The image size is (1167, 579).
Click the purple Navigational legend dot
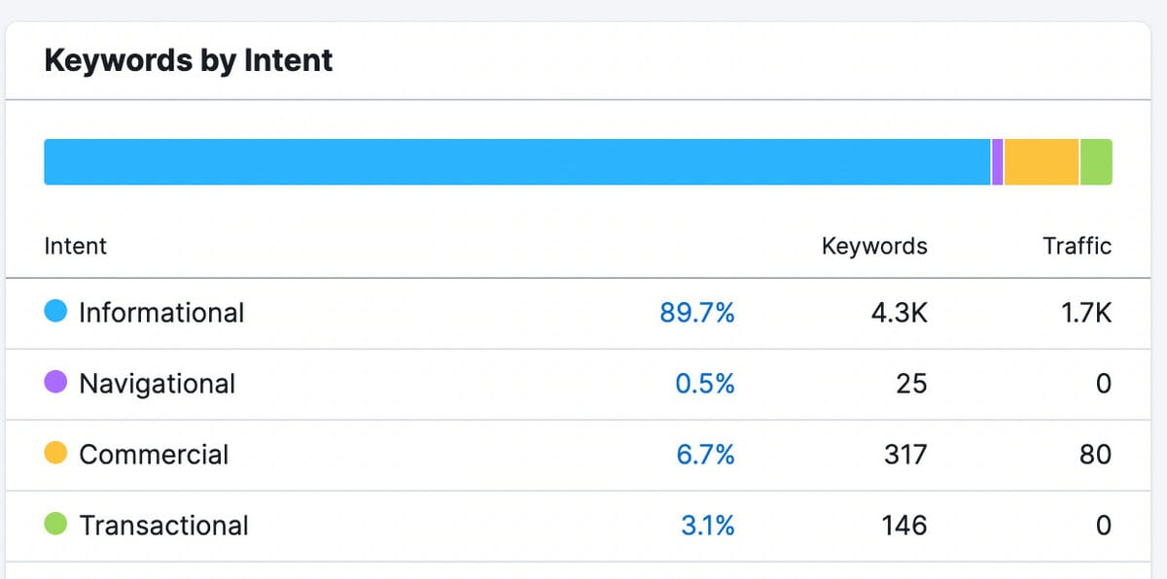click(55, 383)
